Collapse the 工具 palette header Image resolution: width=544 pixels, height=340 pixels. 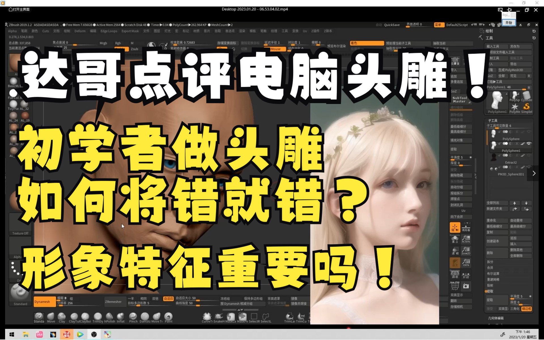[489, 38]
